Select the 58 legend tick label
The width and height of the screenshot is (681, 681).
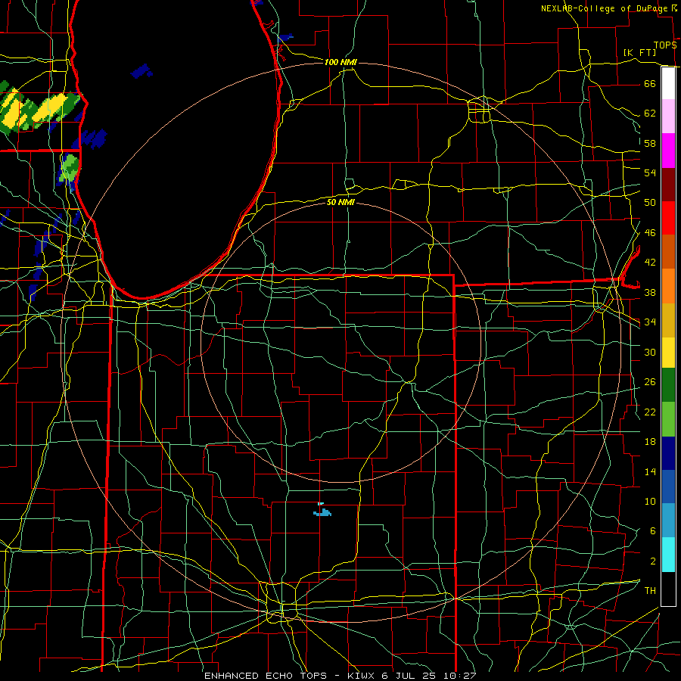(650, 143)
